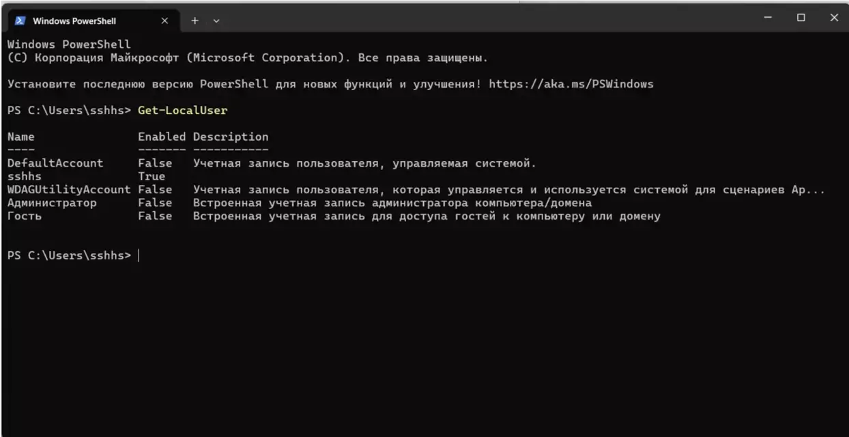Viewport: 849px width, 437px height.
Task: Open the https://aka.ms/PSWindows link
Action: coord(571,85)
